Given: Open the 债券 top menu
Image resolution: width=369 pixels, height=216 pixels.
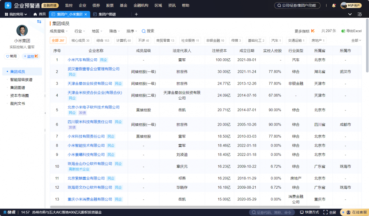Looking at the screenshot, I should [x=96, y=6].
